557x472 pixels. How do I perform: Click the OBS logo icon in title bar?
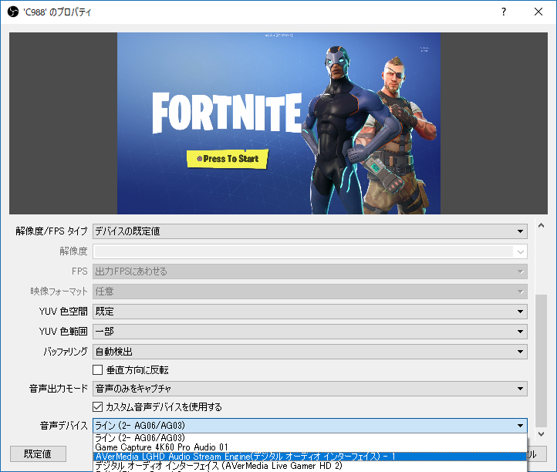click(13, 12)
